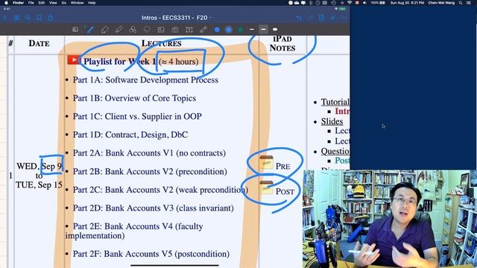The height and width of the screenshot is (268, 477).
Task: Click the Part 1C: Client vs. Supplier in OOP item
Action: pos(137,116)
